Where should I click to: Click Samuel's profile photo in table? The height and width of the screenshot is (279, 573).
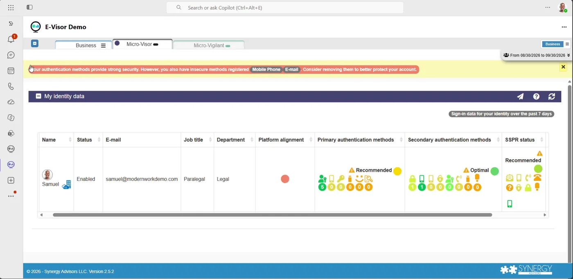pos(47,175)
